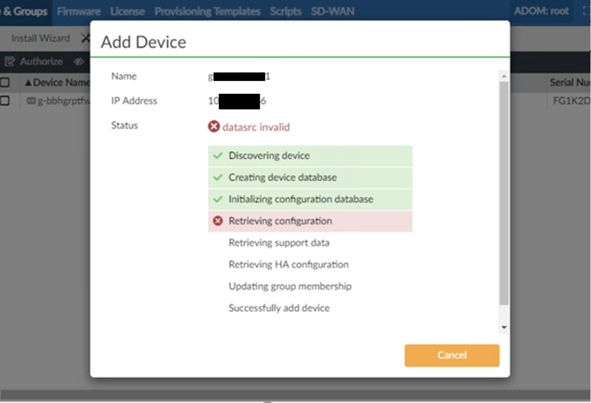Click the red X beside Retrieving configuration
The width and height of the screenshot is (591, 403).
pos(217,221)
